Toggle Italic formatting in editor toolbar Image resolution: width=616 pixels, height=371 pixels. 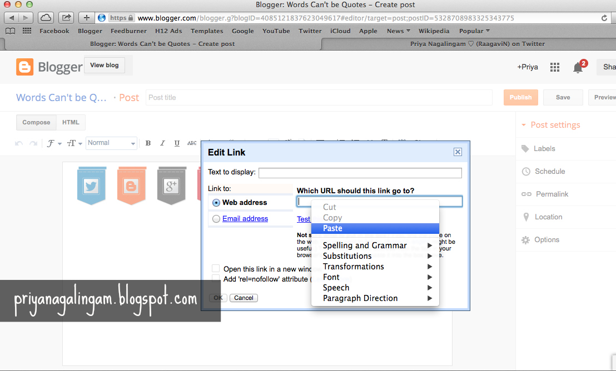(x=162, y=143)
